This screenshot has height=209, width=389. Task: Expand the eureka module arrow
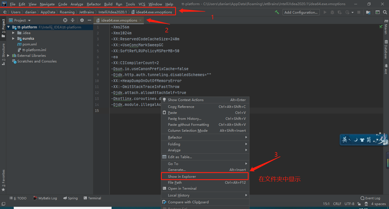pos(13,39)
